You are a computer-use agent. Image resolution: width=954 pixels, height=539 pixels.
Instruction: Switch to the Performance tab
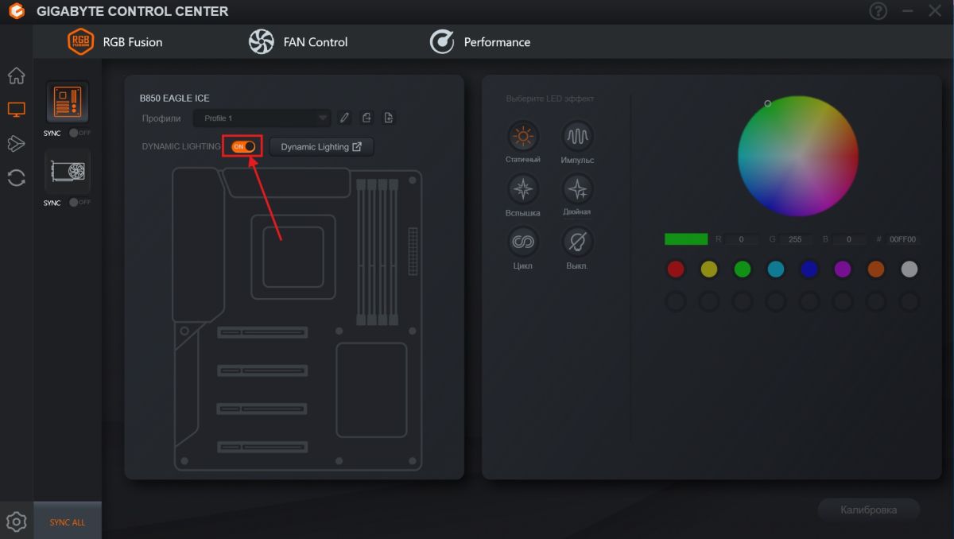pyautogui.click(x=480, y=42)
